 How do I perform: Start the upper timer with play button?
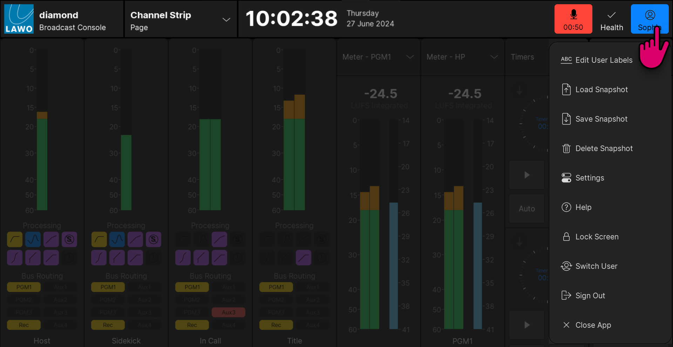click(526, 175)
